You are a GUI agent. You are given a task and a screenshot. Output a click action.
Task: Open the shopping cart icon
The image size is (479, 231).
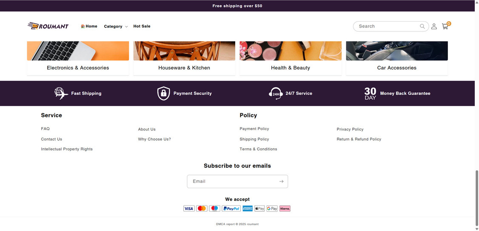click(445, 26)
